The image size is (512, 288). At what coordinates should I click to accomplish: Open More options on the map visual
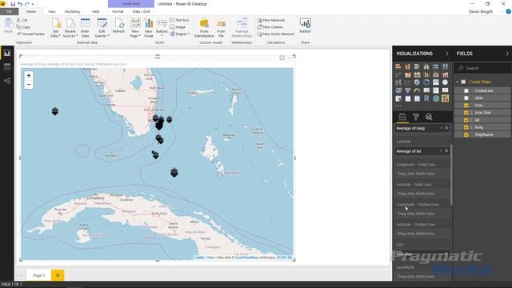290,58
